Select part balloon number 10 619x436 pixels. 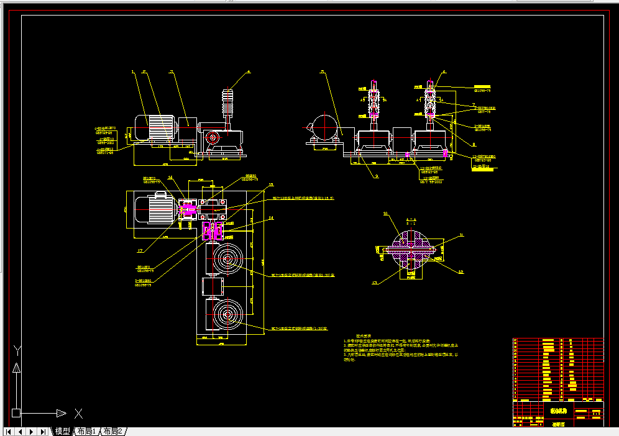386,214
